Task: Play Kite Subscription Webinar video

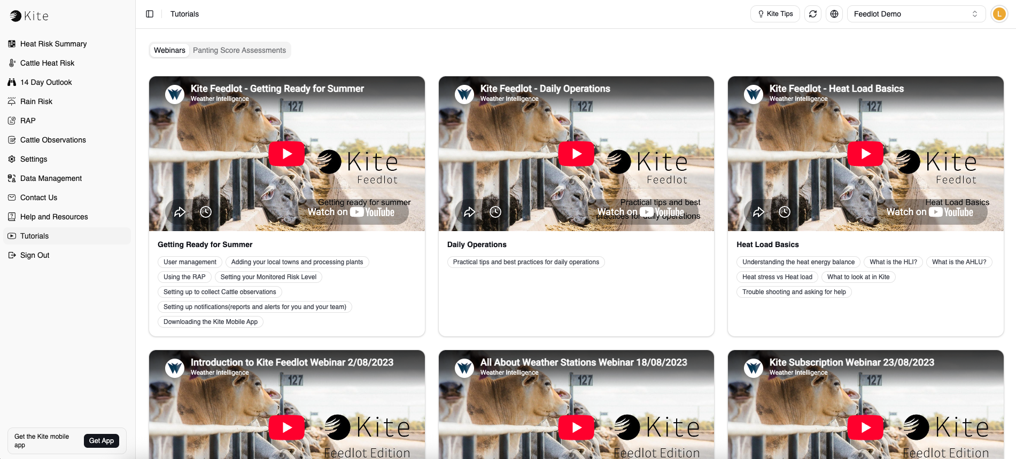Action: point(866,428)
